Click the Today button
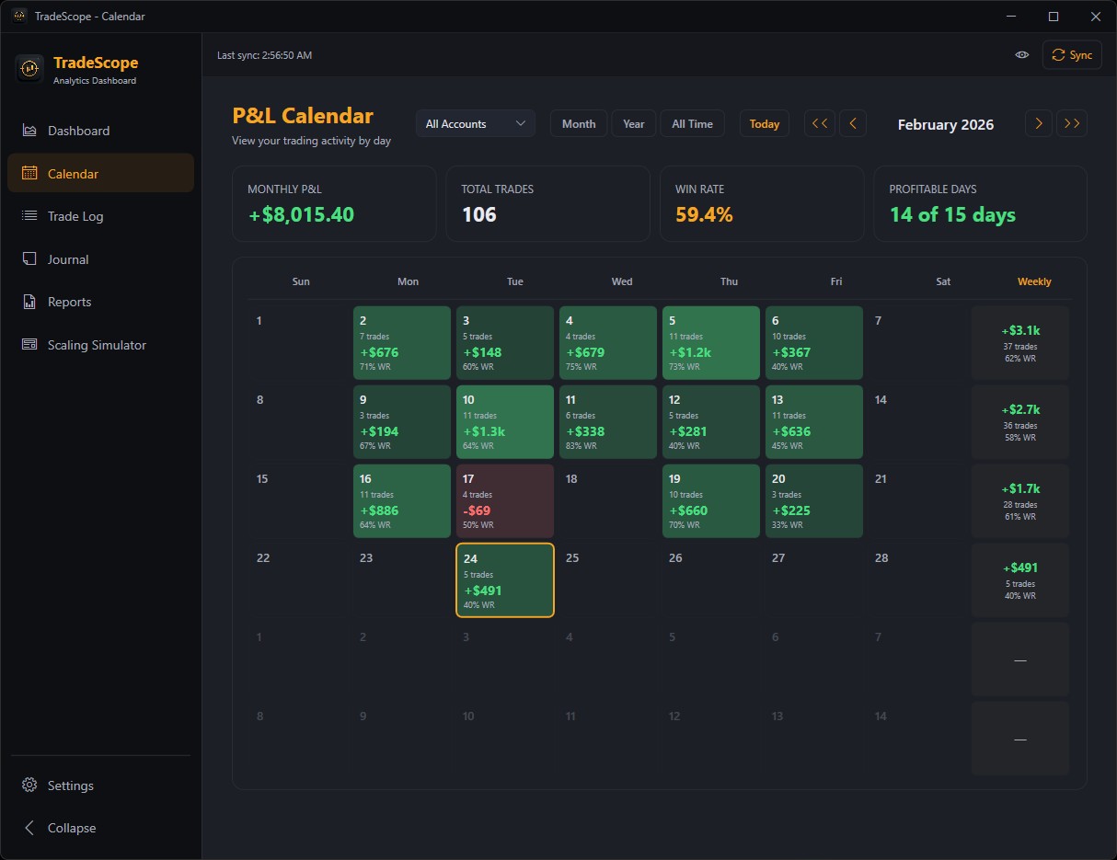Screen dimensions: 1117x860 [764, 122]
